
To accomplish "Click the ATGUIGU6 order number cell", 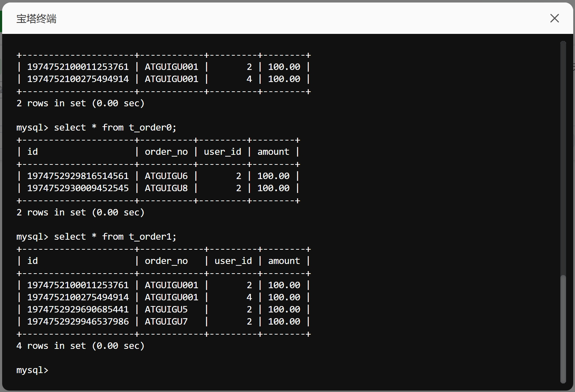I will [x=166, y=176].
